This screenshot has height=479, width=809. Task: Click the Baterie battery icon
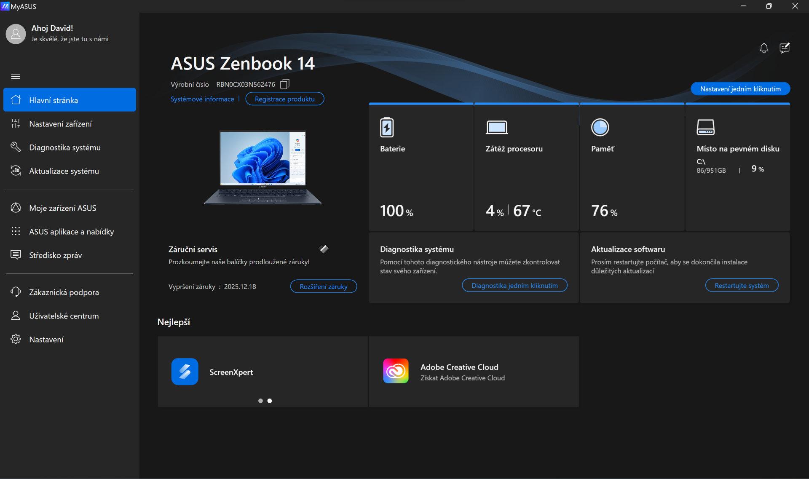click(x=387, y=127)
